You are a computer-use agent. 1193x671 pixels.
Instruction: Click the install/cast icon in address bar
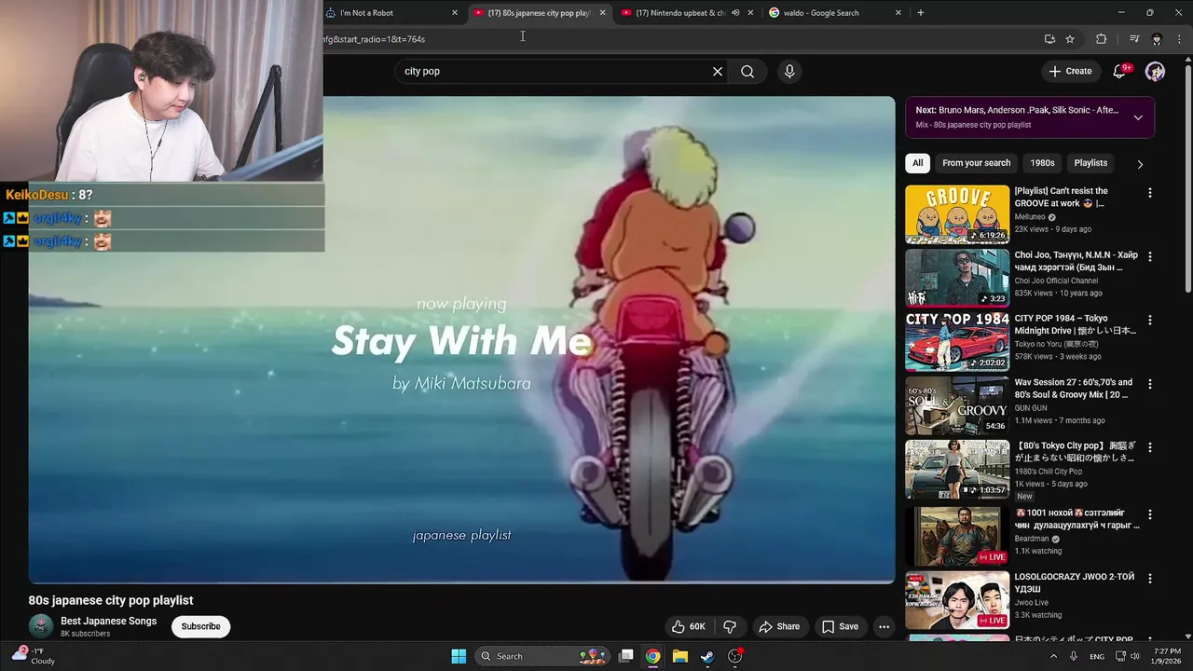1049,39
